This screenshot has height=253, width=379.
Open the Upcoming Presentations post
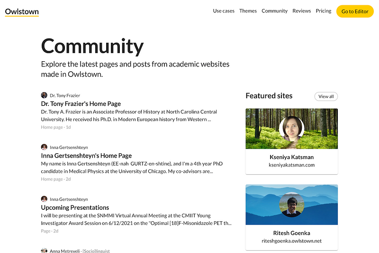pyautogui.click(x=75, y=207)
